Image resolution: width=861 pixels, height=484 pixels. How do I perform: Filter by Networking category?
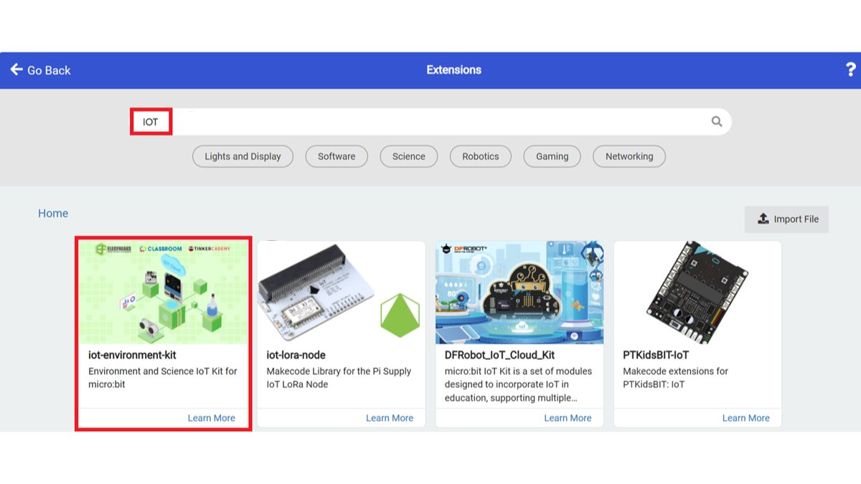click(x=629, y=156)
